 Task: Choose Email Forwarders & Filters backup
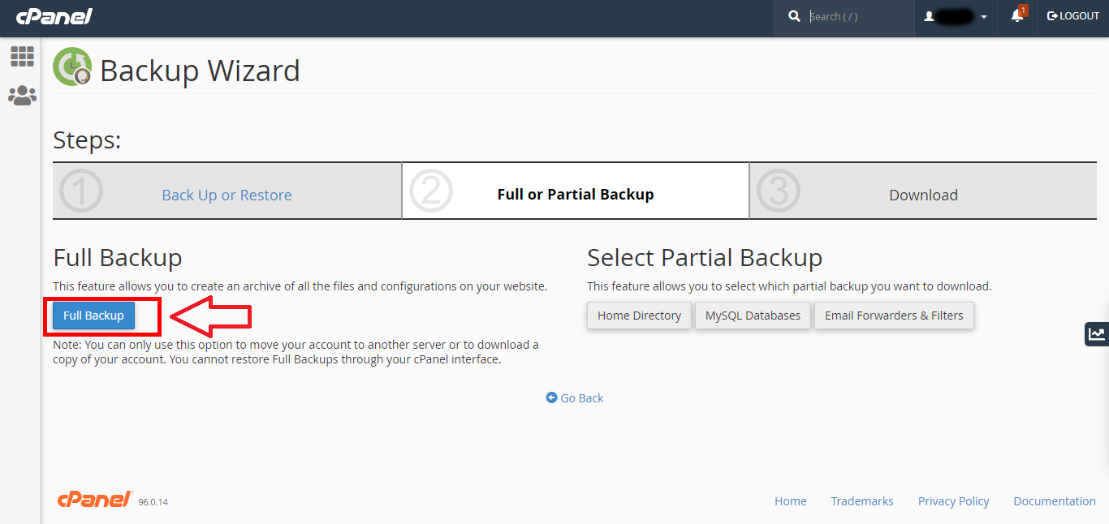(893, 316)
